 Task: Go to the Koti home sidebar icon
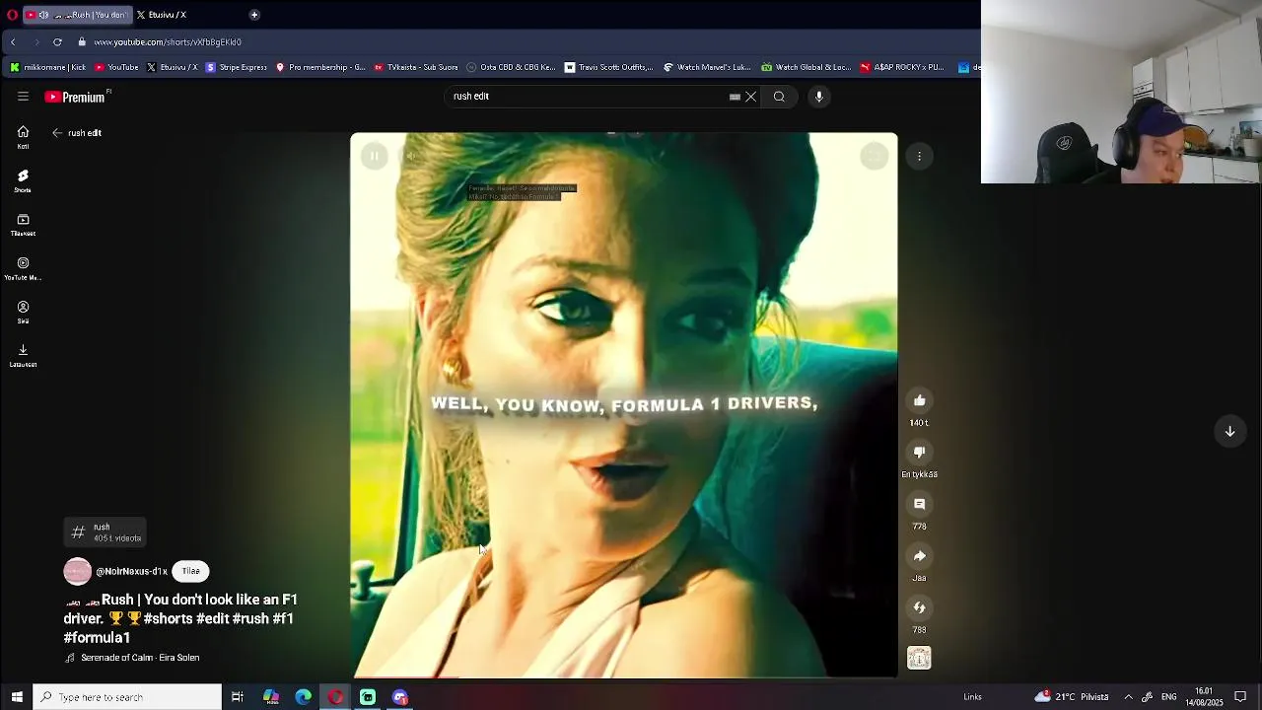23,137
